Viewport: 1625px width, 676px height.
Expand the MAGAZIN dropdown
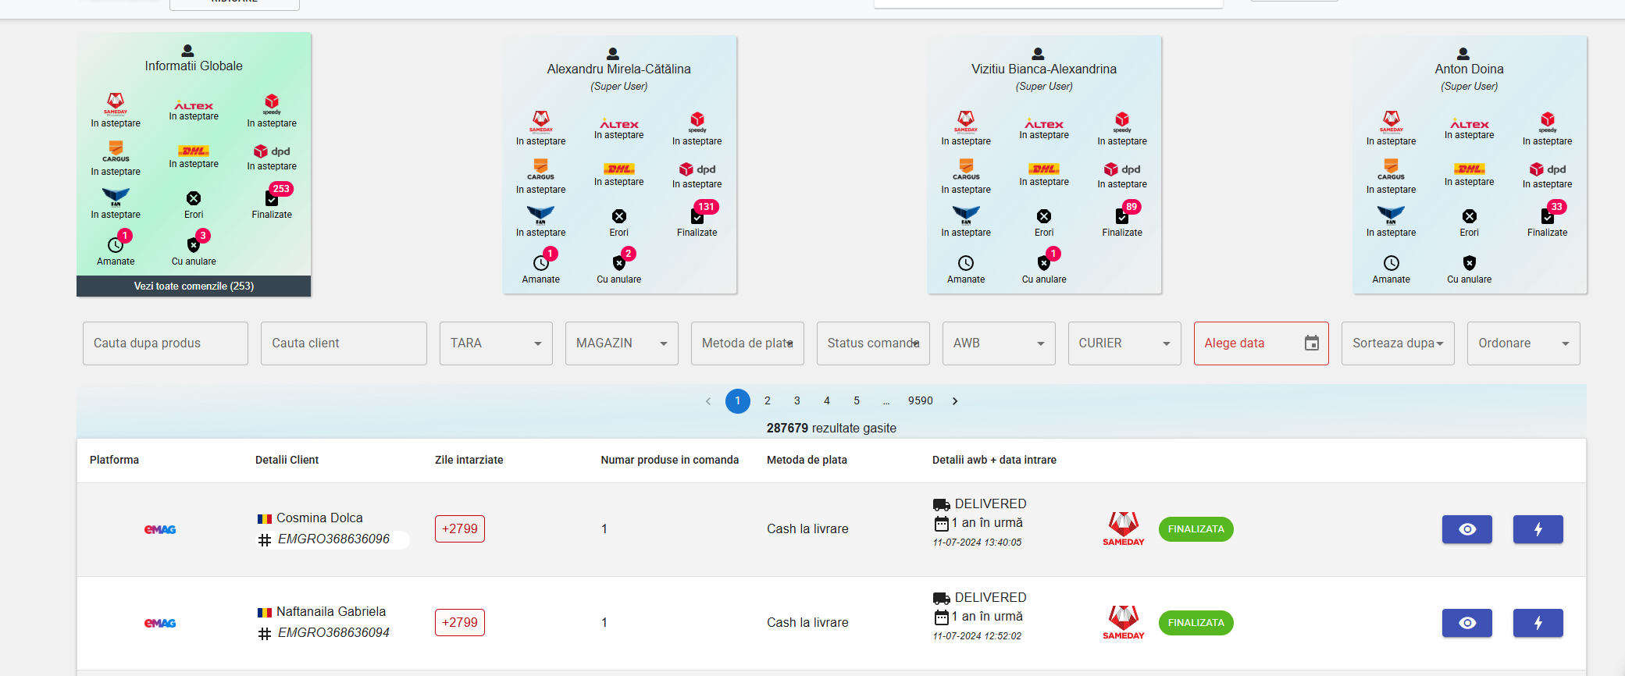(x=622, y=343)
